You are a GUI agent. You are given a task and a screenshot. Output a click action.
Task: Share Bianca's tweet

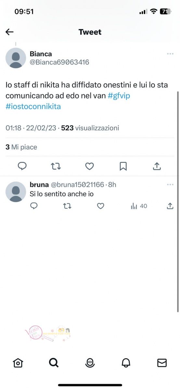click(x=157, y=166)
